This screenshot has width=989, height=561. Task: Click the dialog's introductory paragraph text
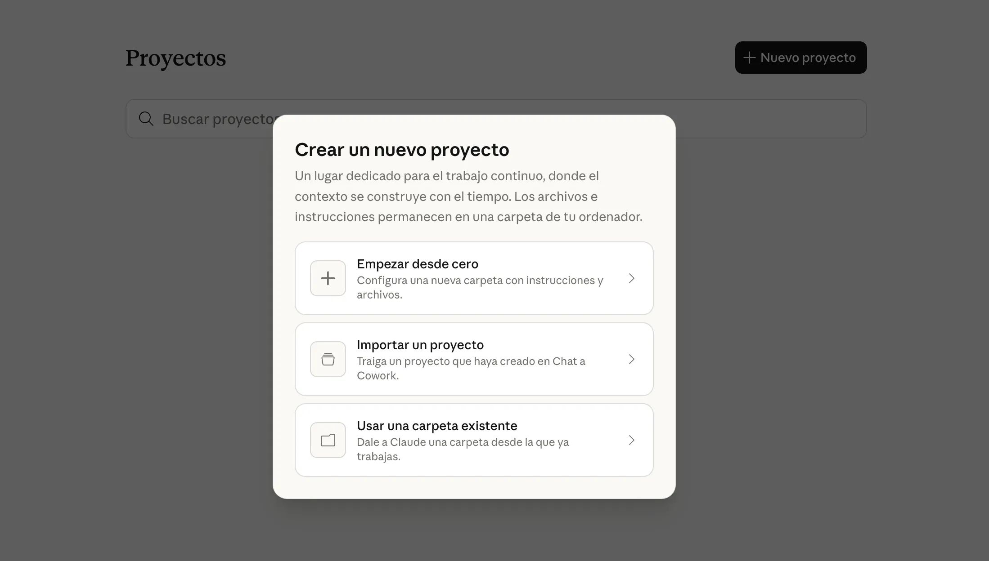pos(468,196)
